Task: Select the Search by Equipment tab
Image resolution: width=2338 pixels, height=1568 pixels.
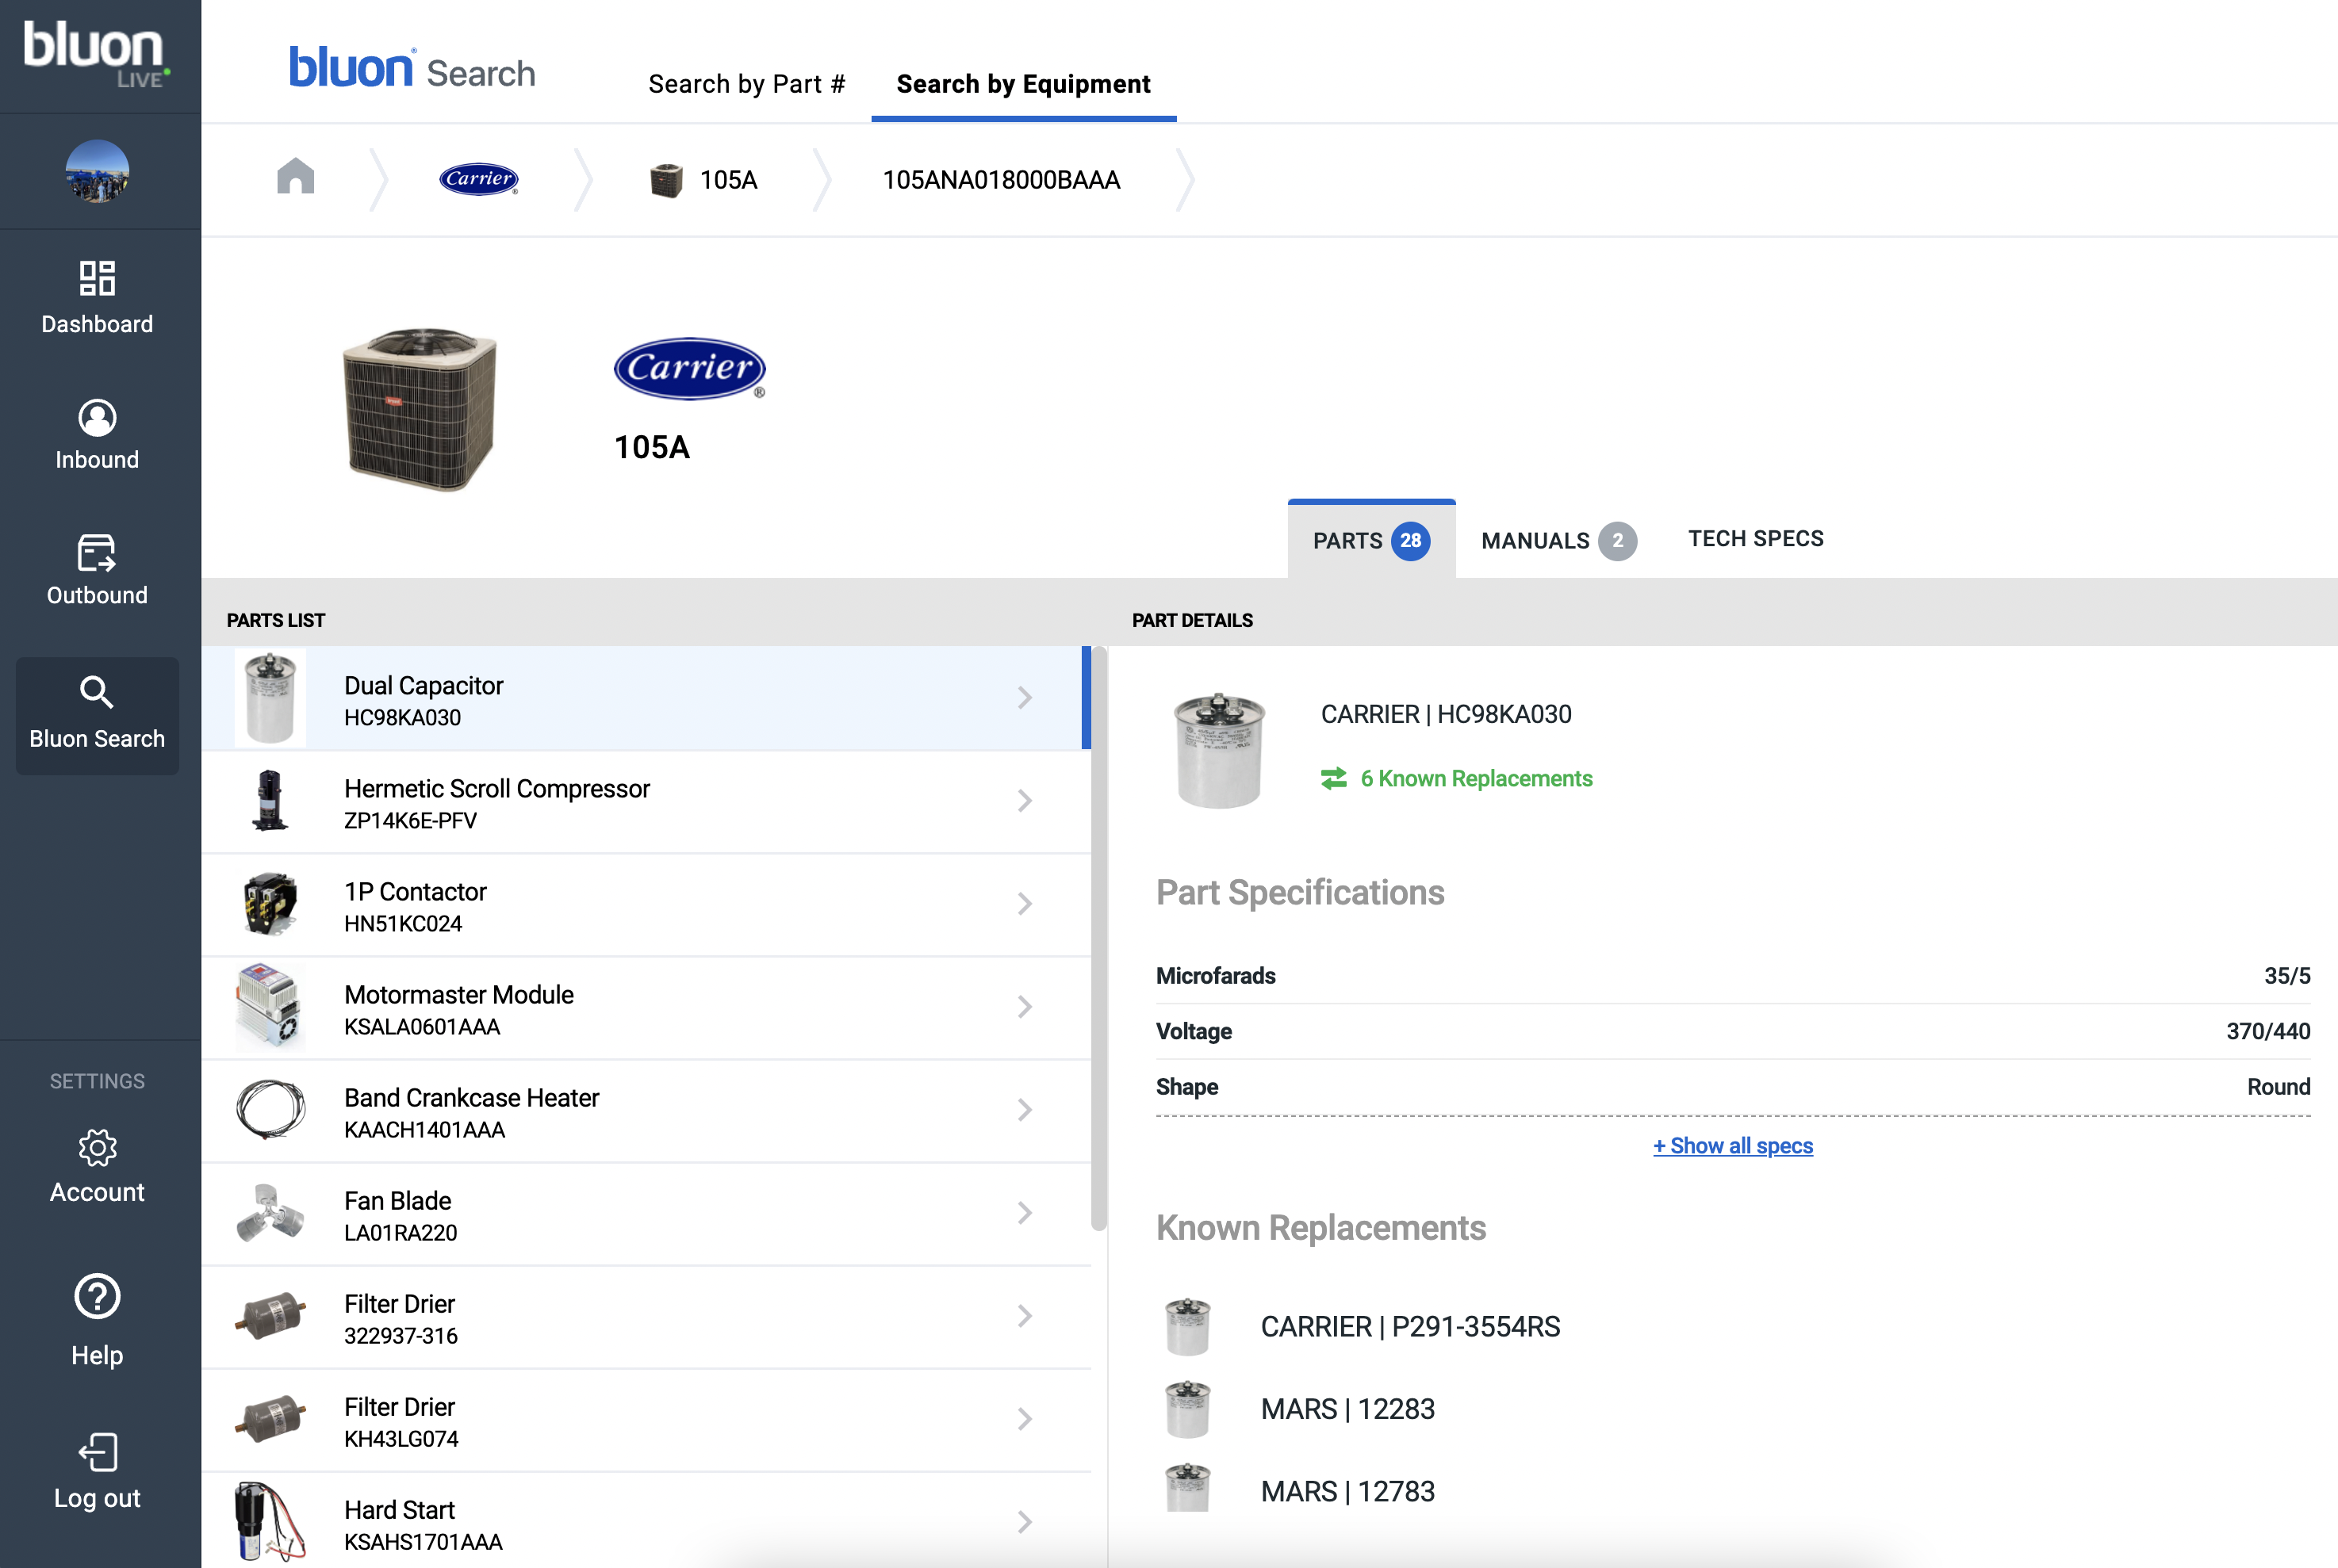Action: point(1023,84)
